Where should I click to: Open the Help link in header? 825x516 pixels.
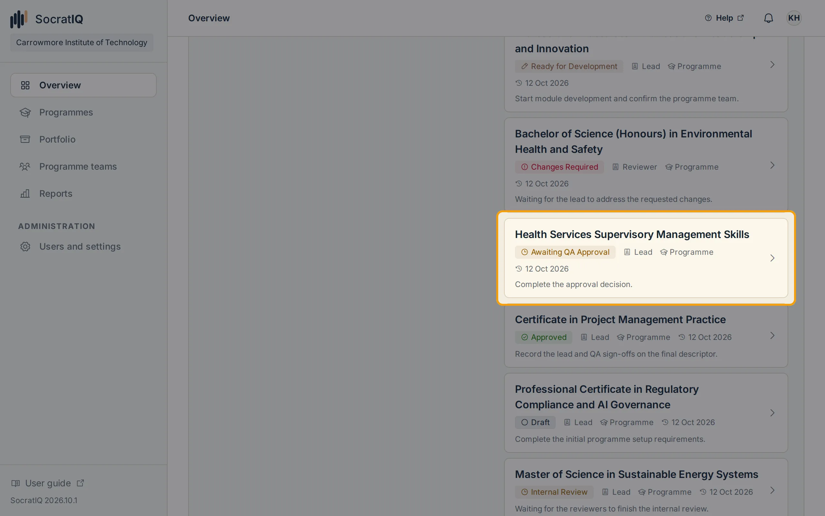pos(724,18)
